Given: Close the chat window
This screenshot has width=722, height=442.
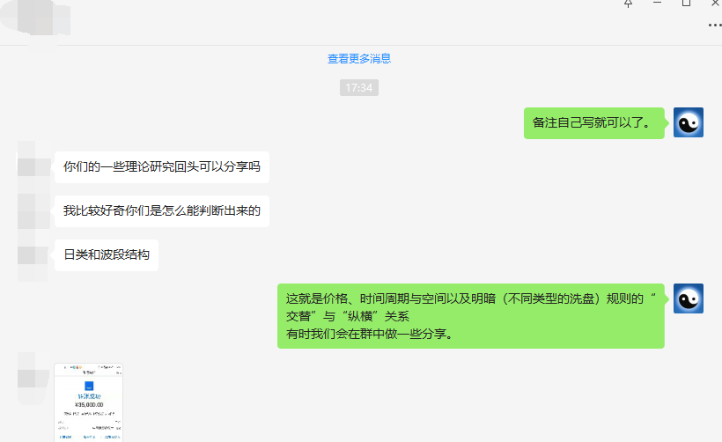Looking at the screenshot, I should (715, 4).
